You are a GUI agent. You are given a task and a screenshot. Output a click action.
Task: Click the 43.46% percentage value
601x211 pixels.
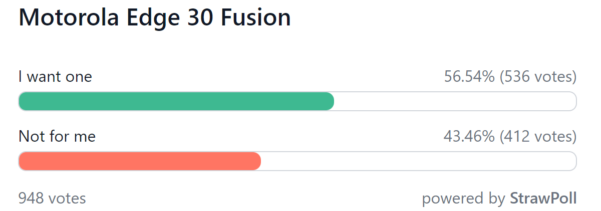(469, 136)
